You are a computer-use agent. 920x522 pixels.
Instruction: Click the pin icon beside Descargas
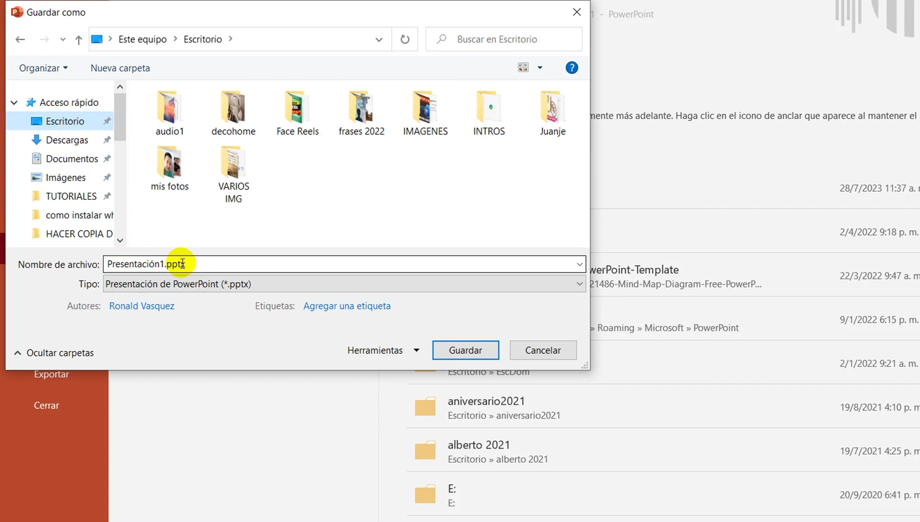pos(107,140)
